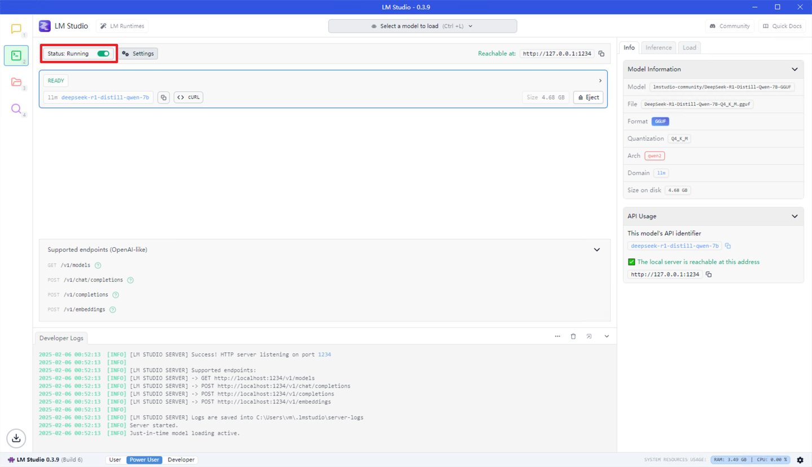
Task: Open app settings gear in the status bar
Action: (x=800, y=460)
